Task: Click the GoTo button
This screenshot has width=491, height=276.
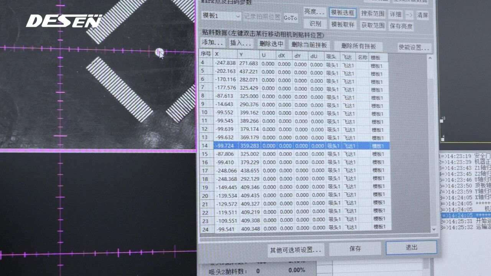Action: [290, 18]
